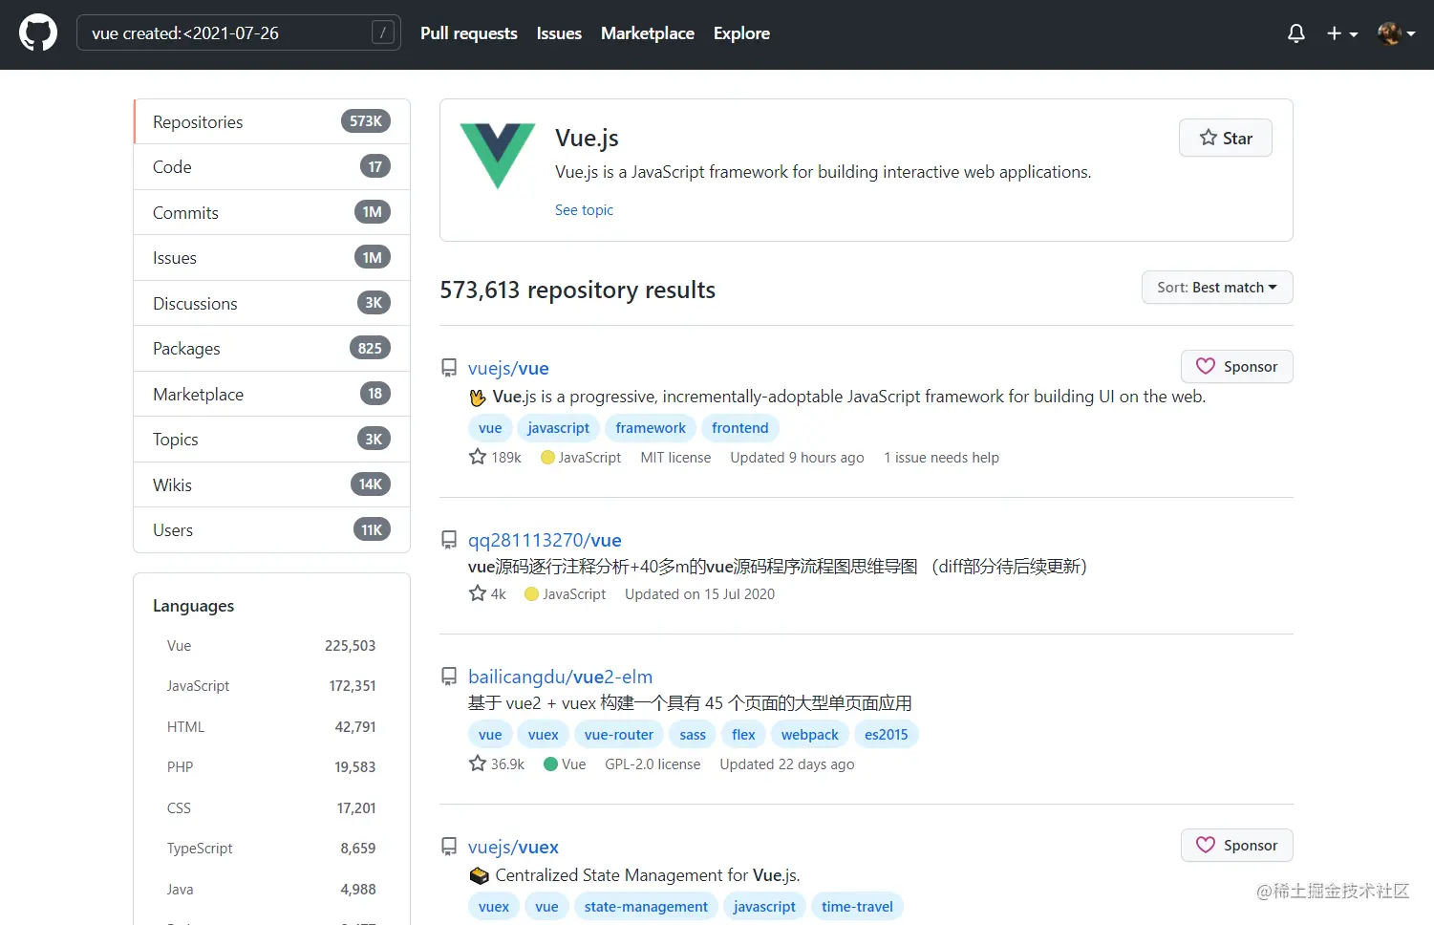Filter by Java language
The width and height of the screenshot is (1434, 925).
[x=271, y=890]
